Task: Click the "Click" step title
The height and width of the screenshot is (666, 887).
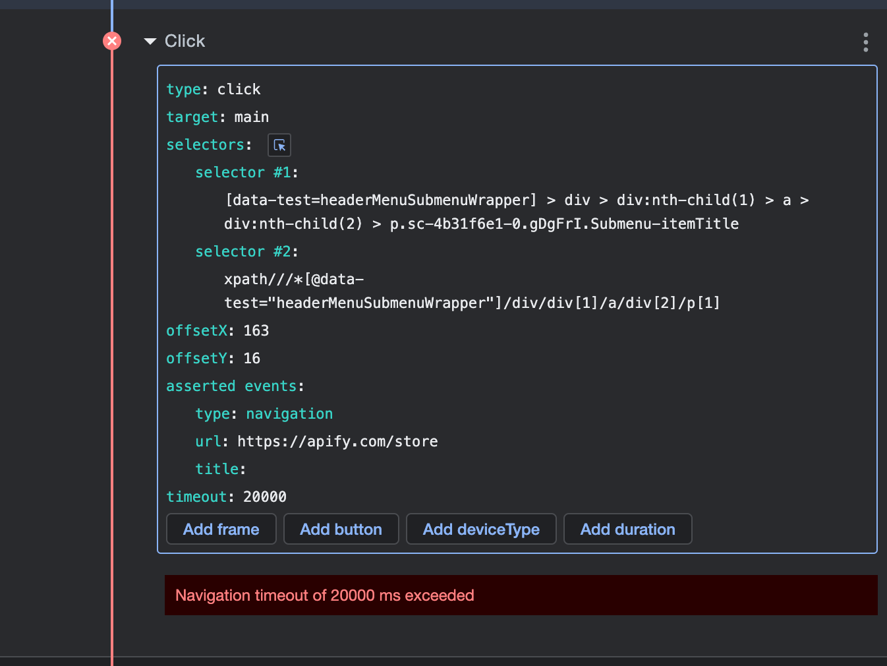Action: 185,41
